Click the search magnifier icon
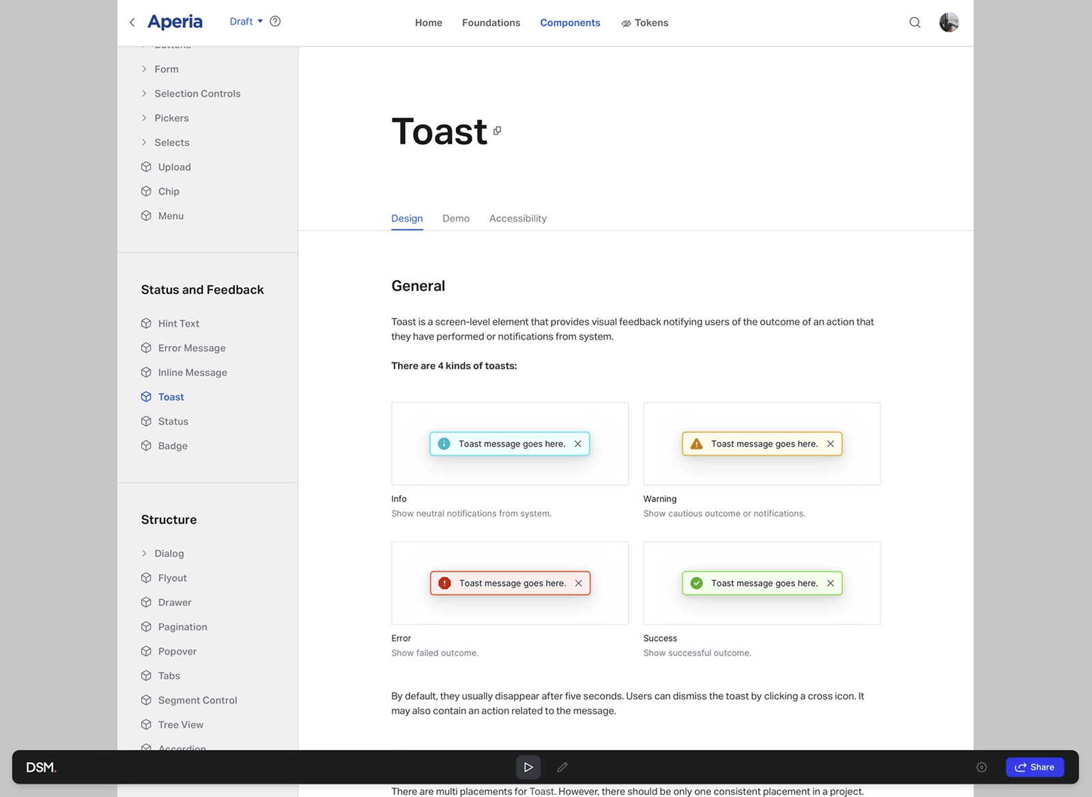Screen dimensions: 1092x797 tap(915, 23)
